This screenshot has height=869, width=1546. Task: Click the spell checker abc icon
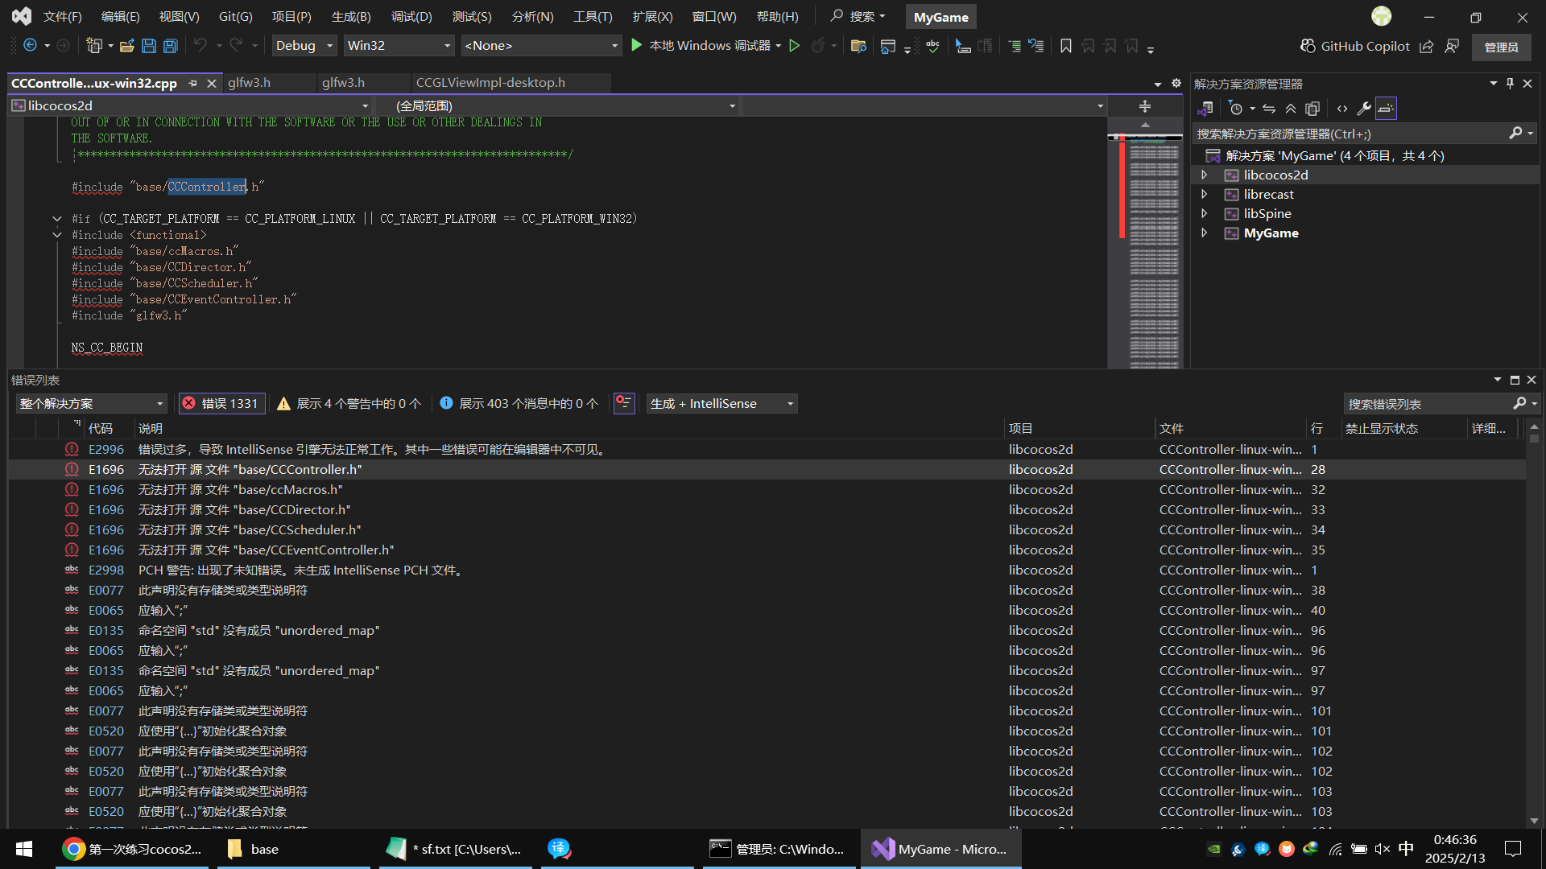[x=932, y=46]
